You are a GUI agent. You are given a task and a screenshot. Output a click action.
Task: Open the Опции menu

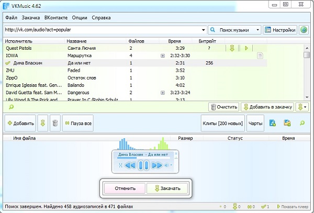click(80, 18)
